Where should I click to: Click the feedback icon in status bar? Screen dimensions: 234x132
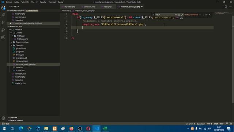pos(227,124)
